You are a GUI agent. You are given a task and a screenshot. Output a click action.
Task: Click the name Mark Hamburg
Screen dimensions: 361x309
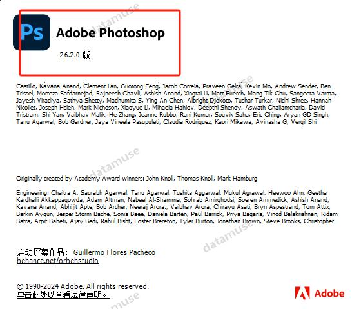237,178
